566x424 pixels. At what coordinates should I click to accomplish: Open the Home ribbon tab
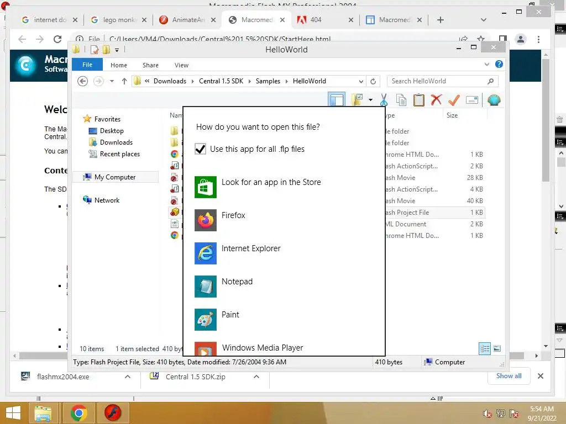pyautogui.click(x=119, y=65)
